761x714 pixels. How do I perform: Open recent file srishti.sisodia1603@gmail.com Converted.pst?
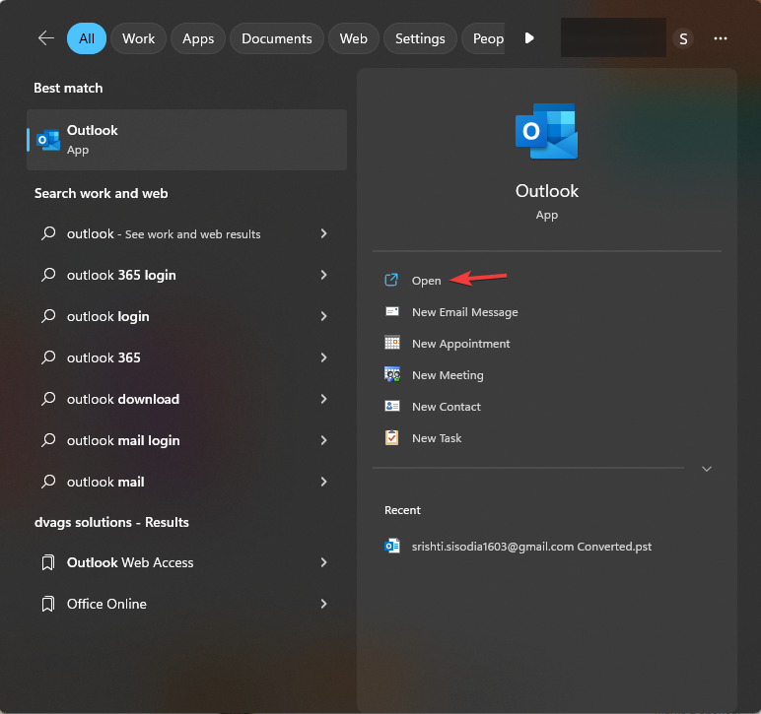point(531,547)
